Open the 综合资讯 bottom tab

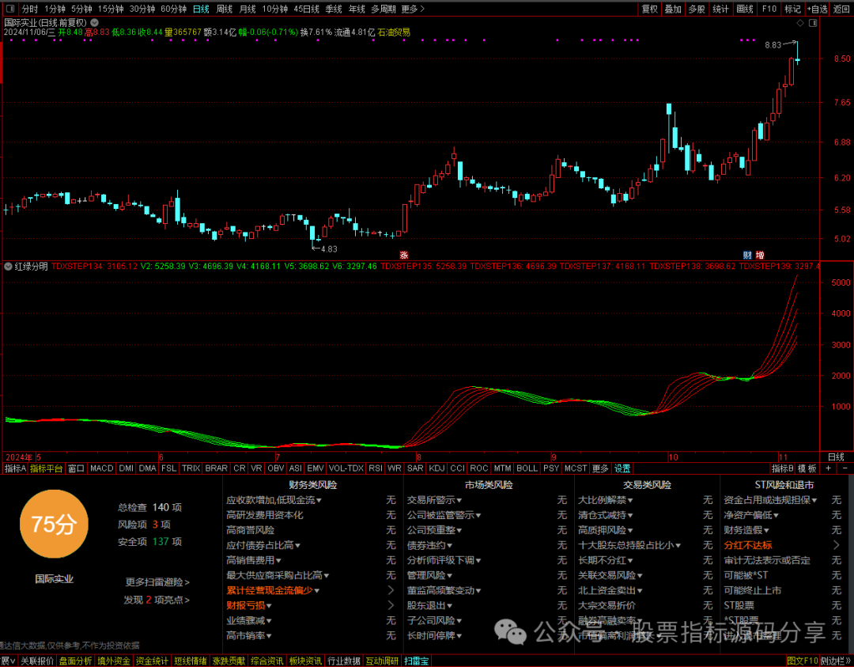(267, 661)
